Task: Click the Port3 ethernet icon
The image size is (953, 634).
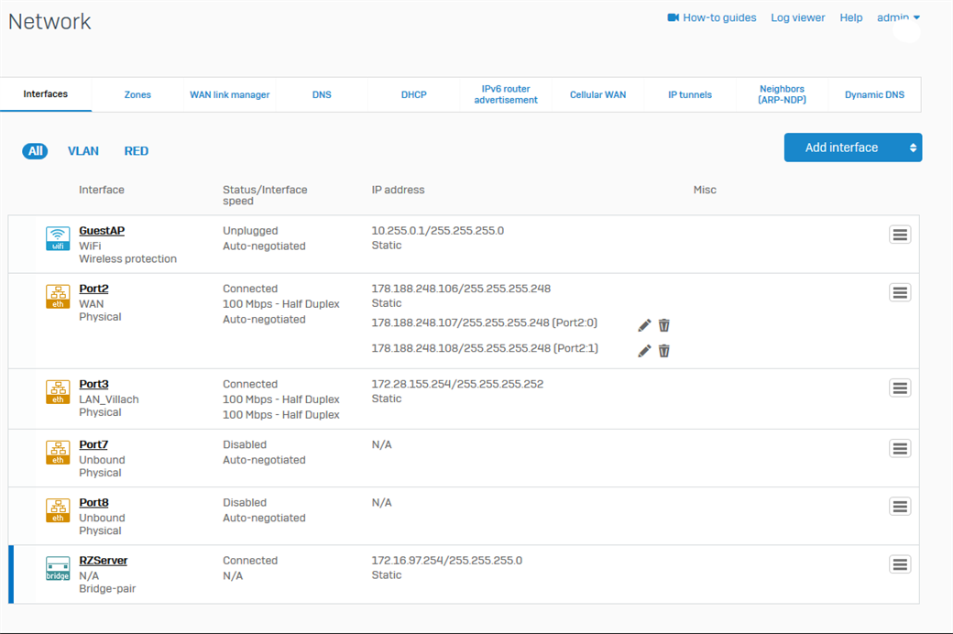Action: click(x=58, y=392)
